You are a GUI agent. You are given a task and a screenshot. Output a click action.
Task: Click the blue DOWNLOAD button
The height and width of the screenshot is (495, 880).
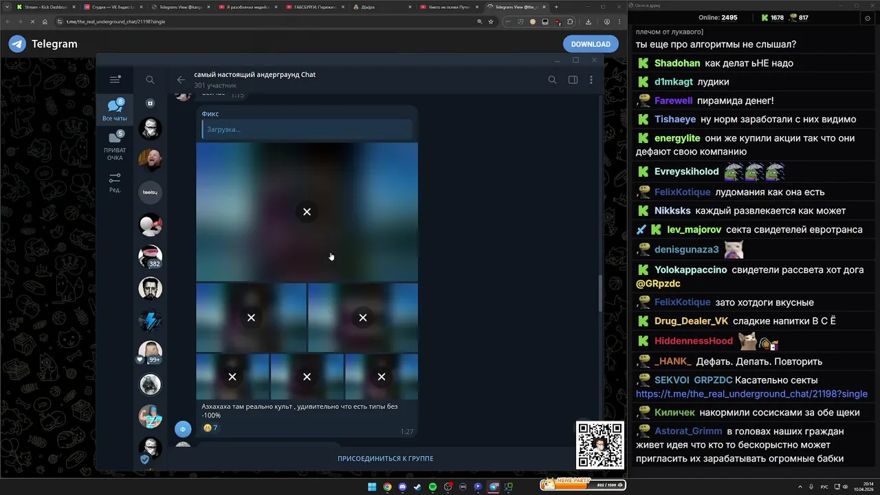click(x=591, y=44)
